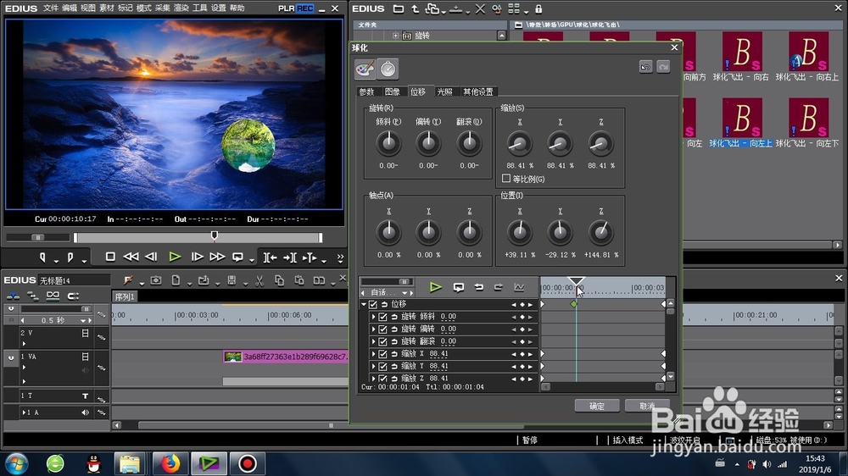
Task: Step to previous frame in player
Action: point(152,257)
